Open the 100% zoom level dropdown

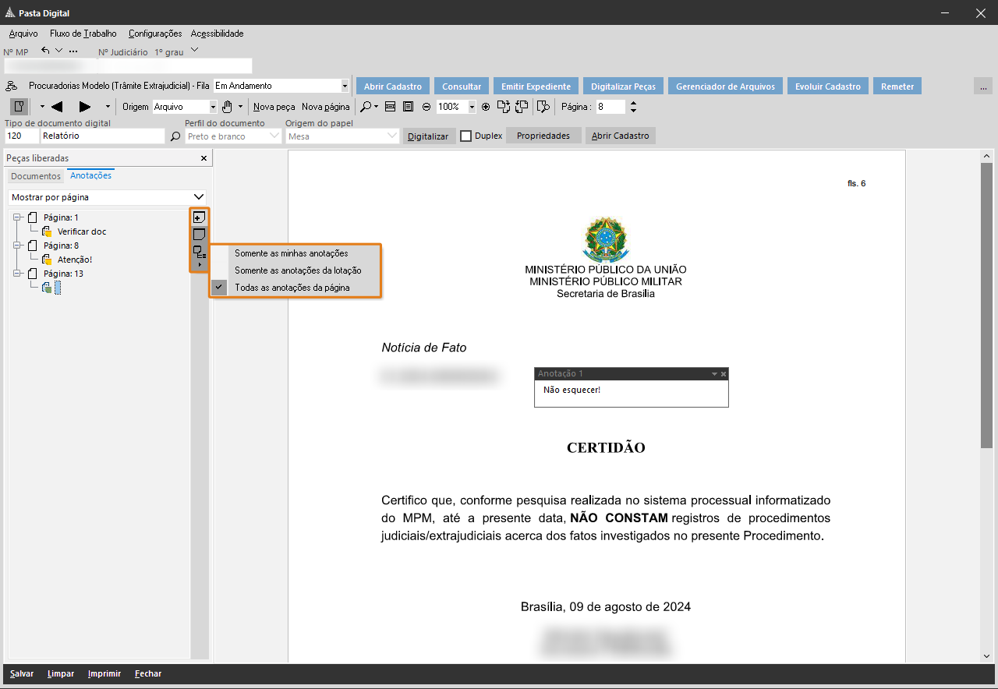click(472, 107)
